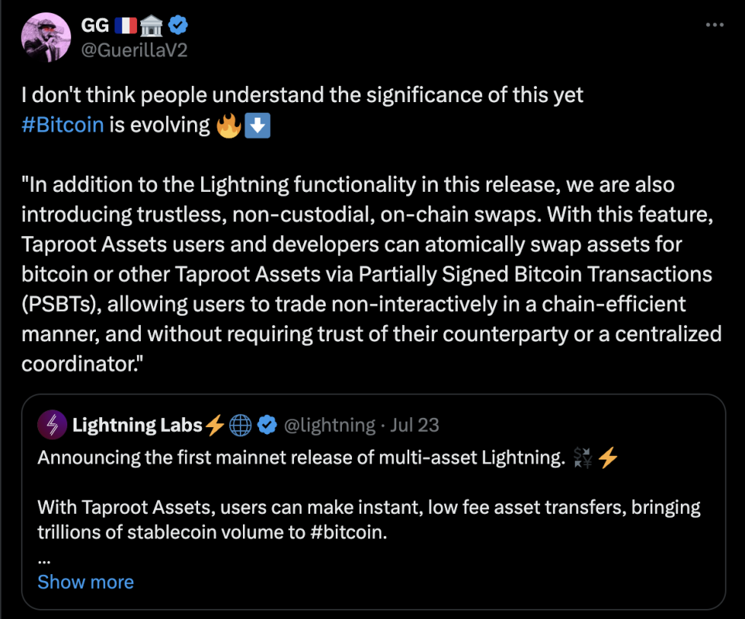The height and width of the screenshot is (619, 745).
Task: Click the @GuerillaV2 handle
Action: pos(133,49)
